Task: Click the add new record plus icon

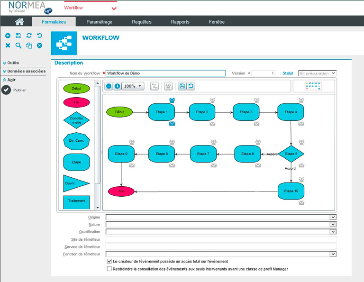Action: pos(8,36)
